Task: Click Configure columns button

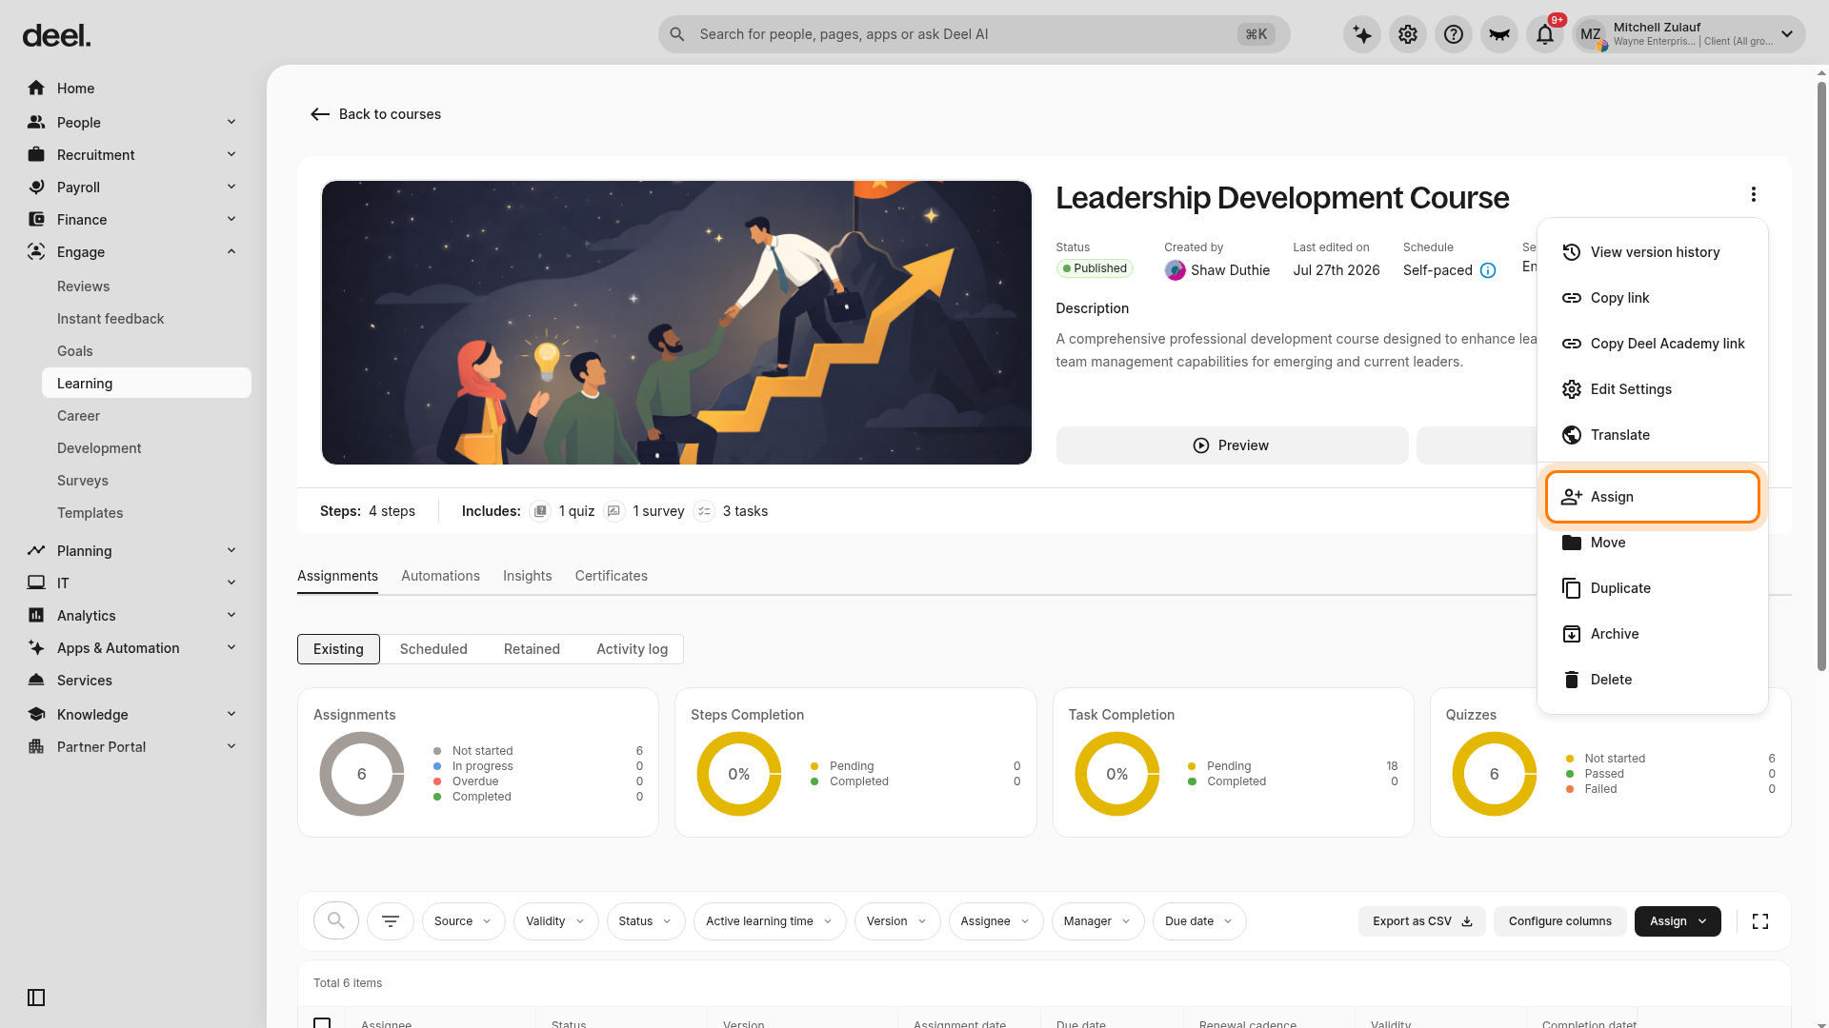Action: coord(1559,921)
